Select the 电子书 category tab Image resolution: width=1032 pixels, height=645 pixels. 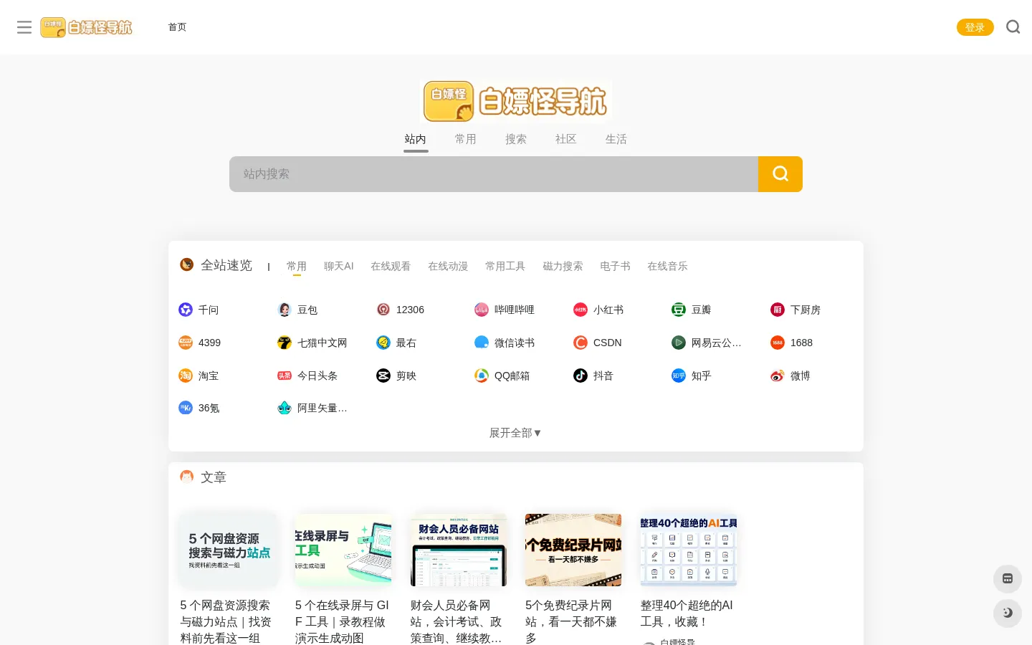click(x=615, y=266)
